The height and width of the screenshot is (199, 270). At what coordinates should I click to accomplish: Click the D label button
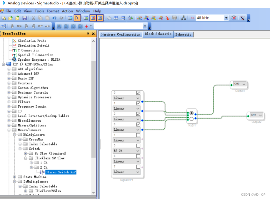tap(80, 26)
